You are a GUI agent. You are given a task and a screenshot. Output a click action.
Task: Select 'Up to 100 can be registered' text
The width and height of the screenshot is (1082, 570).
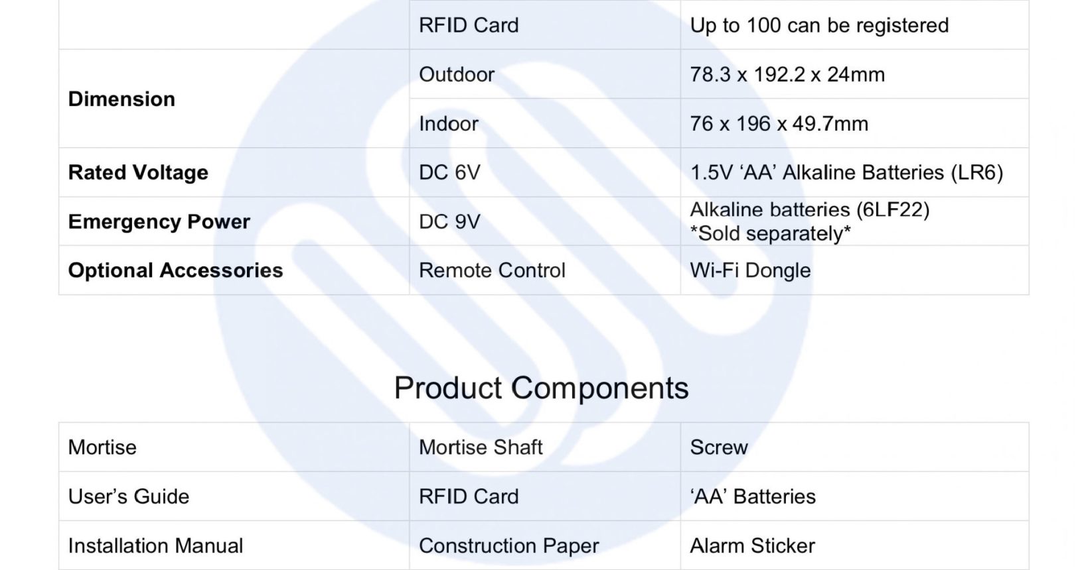click(819, 25)
